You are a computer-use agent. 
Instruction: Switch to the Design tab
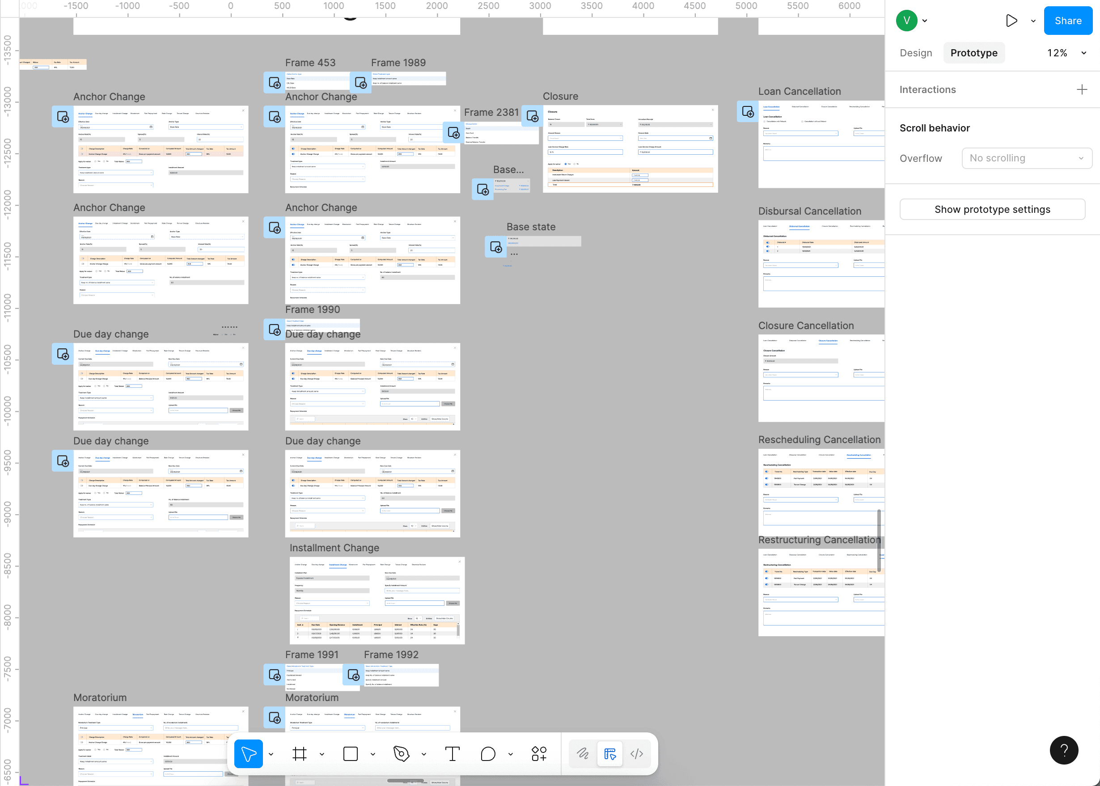tap(916, 53)
